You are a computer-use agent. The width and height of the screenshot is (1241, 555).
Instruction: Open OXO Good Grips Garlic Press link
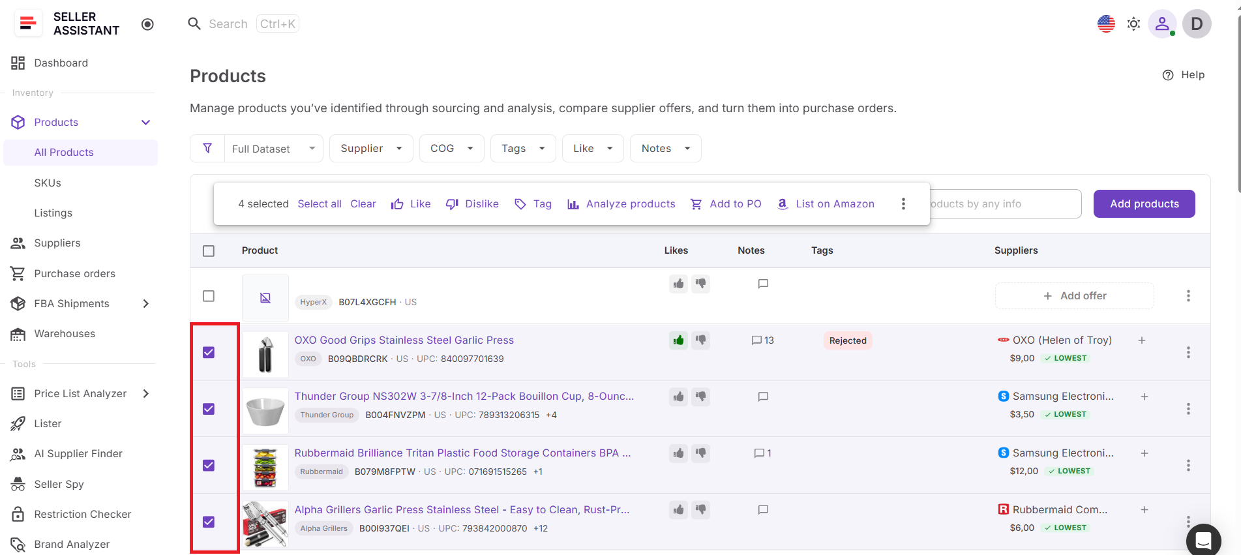click(404, 340)
